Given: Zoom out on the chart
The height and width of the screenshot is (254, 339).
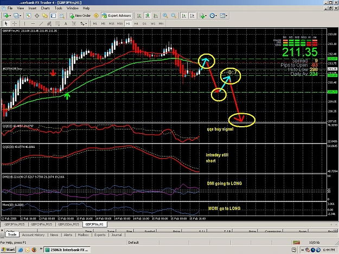Looking at the screenshot, I should pyautogui.click(x=174, y=16).
